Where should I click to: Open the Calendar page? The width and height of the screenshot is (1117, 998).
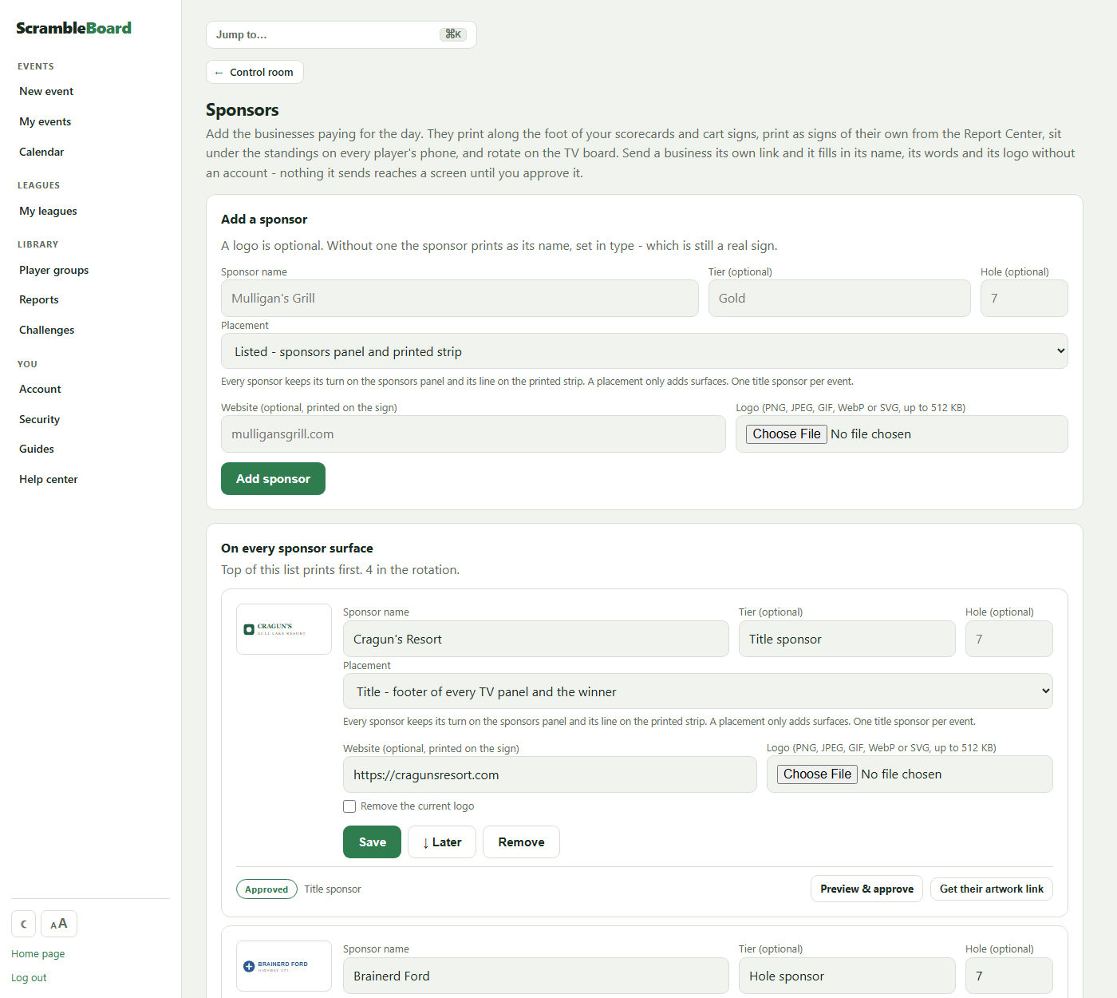(41, 152)
